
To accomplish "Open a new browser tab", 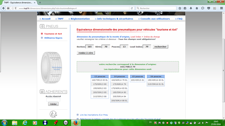I will click(40, 3).
